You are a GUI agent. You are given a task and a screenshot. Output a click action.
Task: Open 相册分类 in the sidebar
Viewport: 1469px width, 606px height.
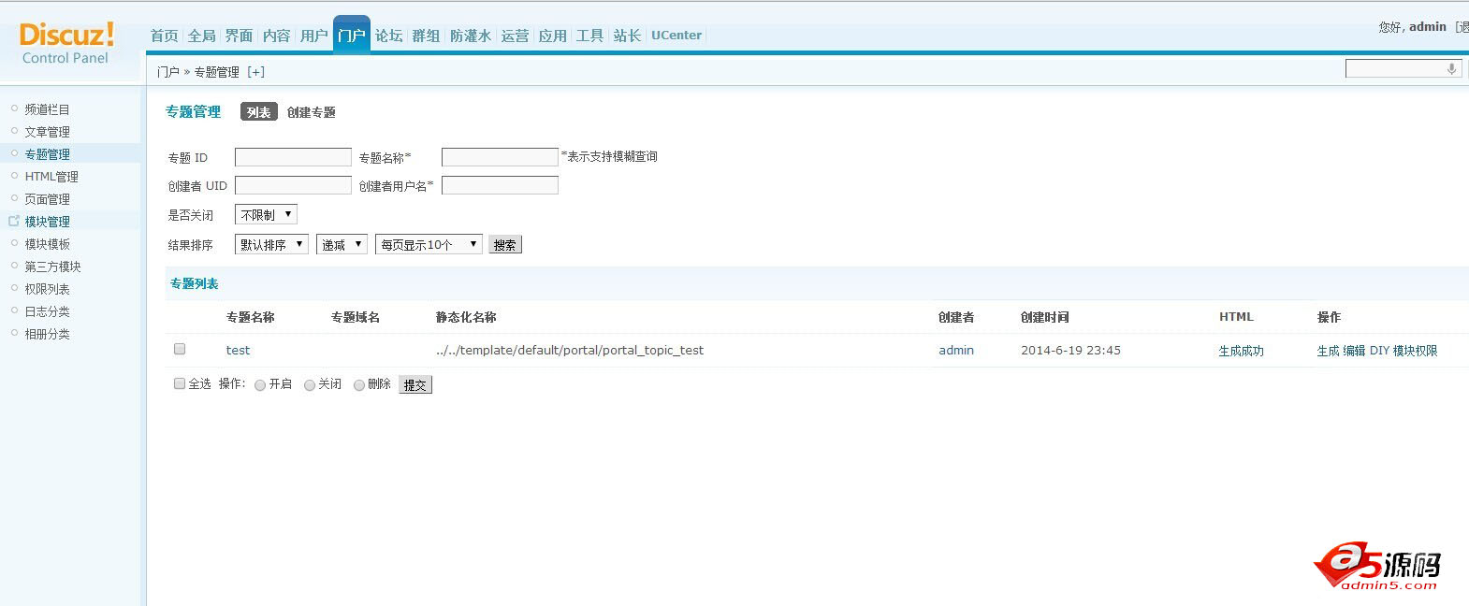pyautogui.click(x=48, y=334)
